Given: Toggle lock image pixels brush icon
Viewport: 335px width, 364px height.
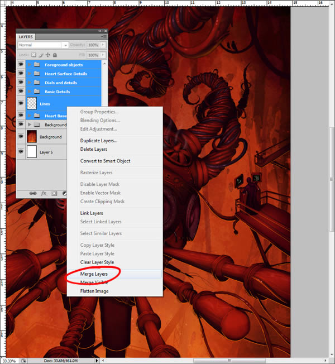Looking at the screenshot, I should click(41, 55).
